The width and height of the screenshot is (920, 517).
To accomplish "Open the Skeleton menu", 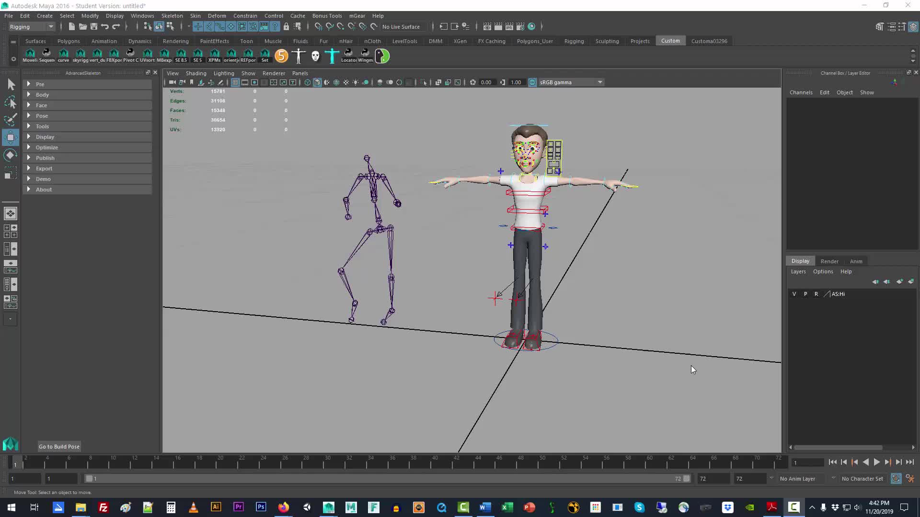I will (172, 15).
